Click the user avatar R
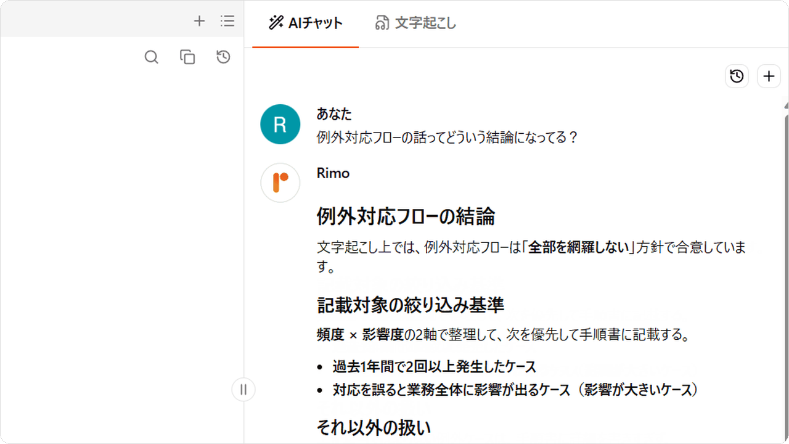The image size is (789, 444). pyautogui.click(x=280, y=125)
